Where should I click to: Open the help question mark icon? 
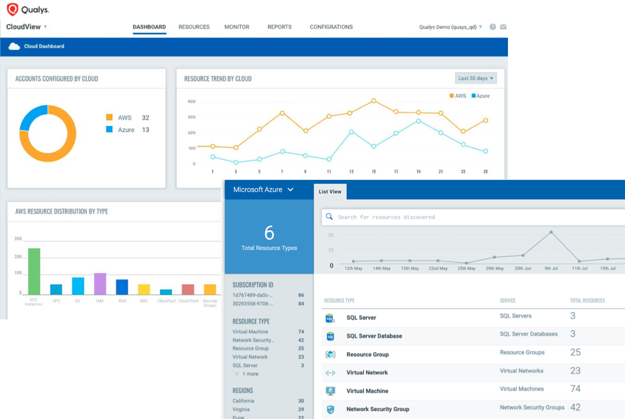click(493, 27)
